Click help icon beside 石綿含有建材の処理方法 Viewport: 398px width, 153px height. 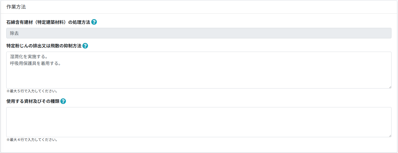pyautogui.click(x=94, y=22)
